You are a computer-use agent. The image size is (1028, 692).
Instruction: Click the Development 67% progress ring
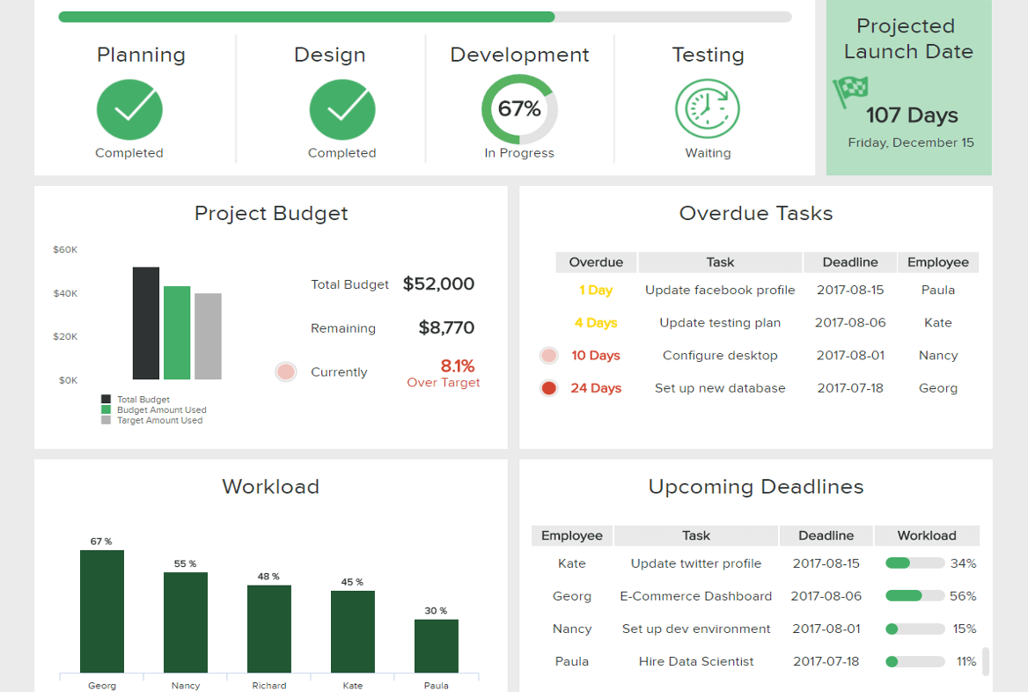519,109
